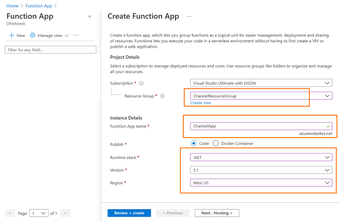The height and width of the screenshot is (222, 340).
Task: Open Create Function App ellipsis menu
Action: click(x=190, y=16)
